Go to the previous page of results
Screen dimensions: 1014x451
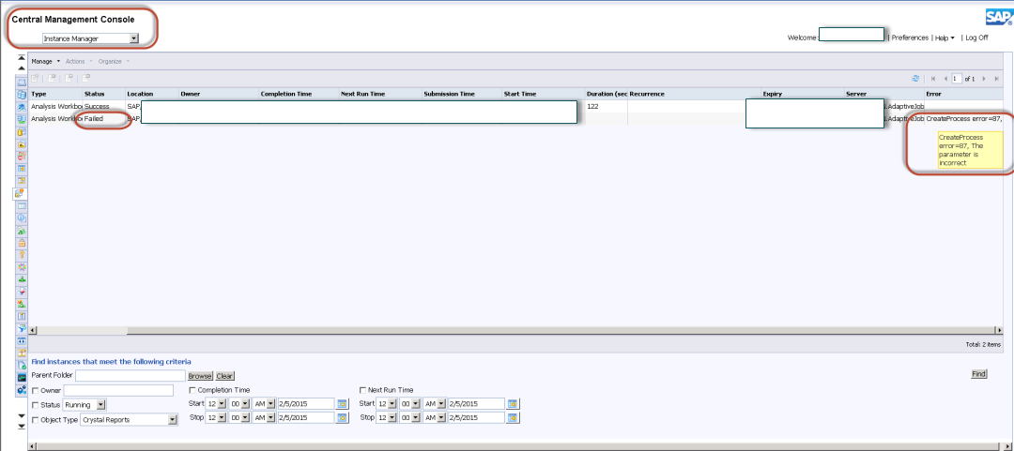(x=945, y=78)
